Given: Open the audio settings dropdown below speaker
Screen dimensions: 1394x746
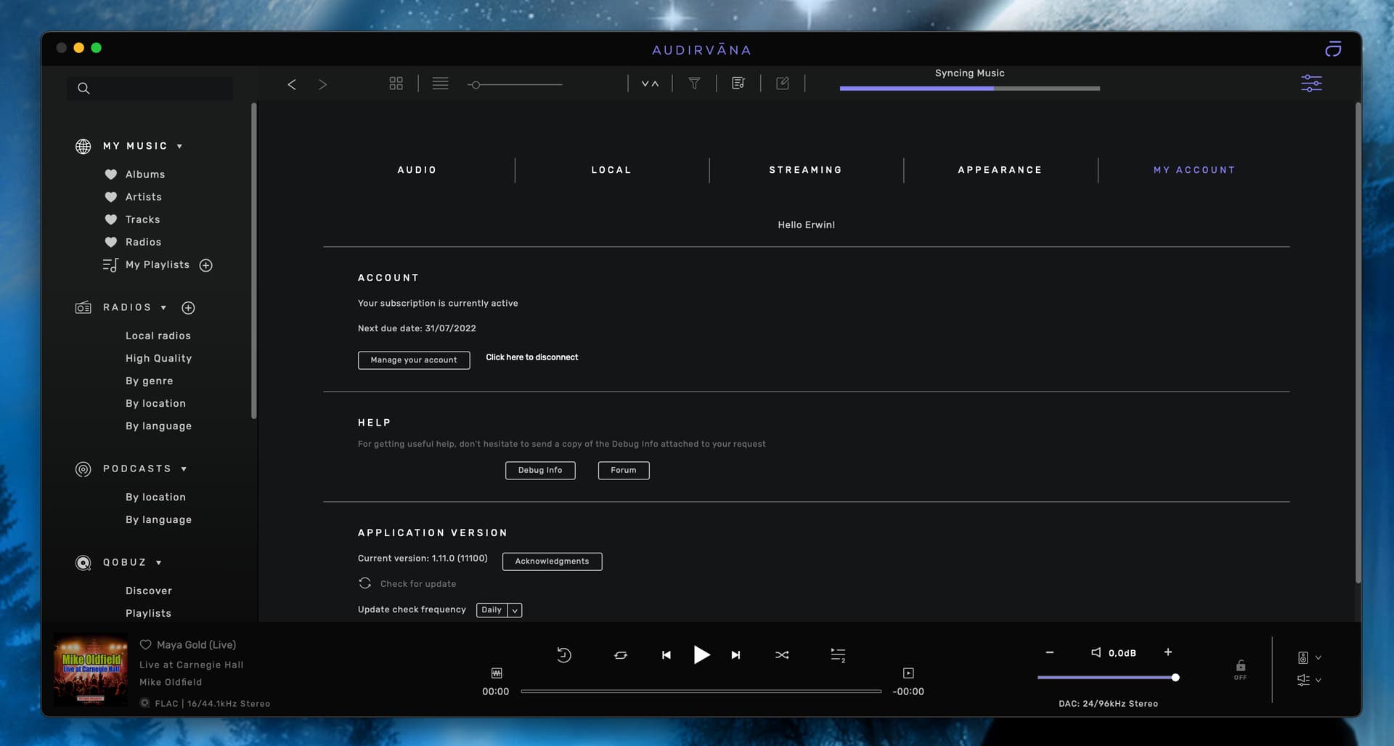Looking at the screenshot, I should pyautogui.click(x=1309, y=680).
